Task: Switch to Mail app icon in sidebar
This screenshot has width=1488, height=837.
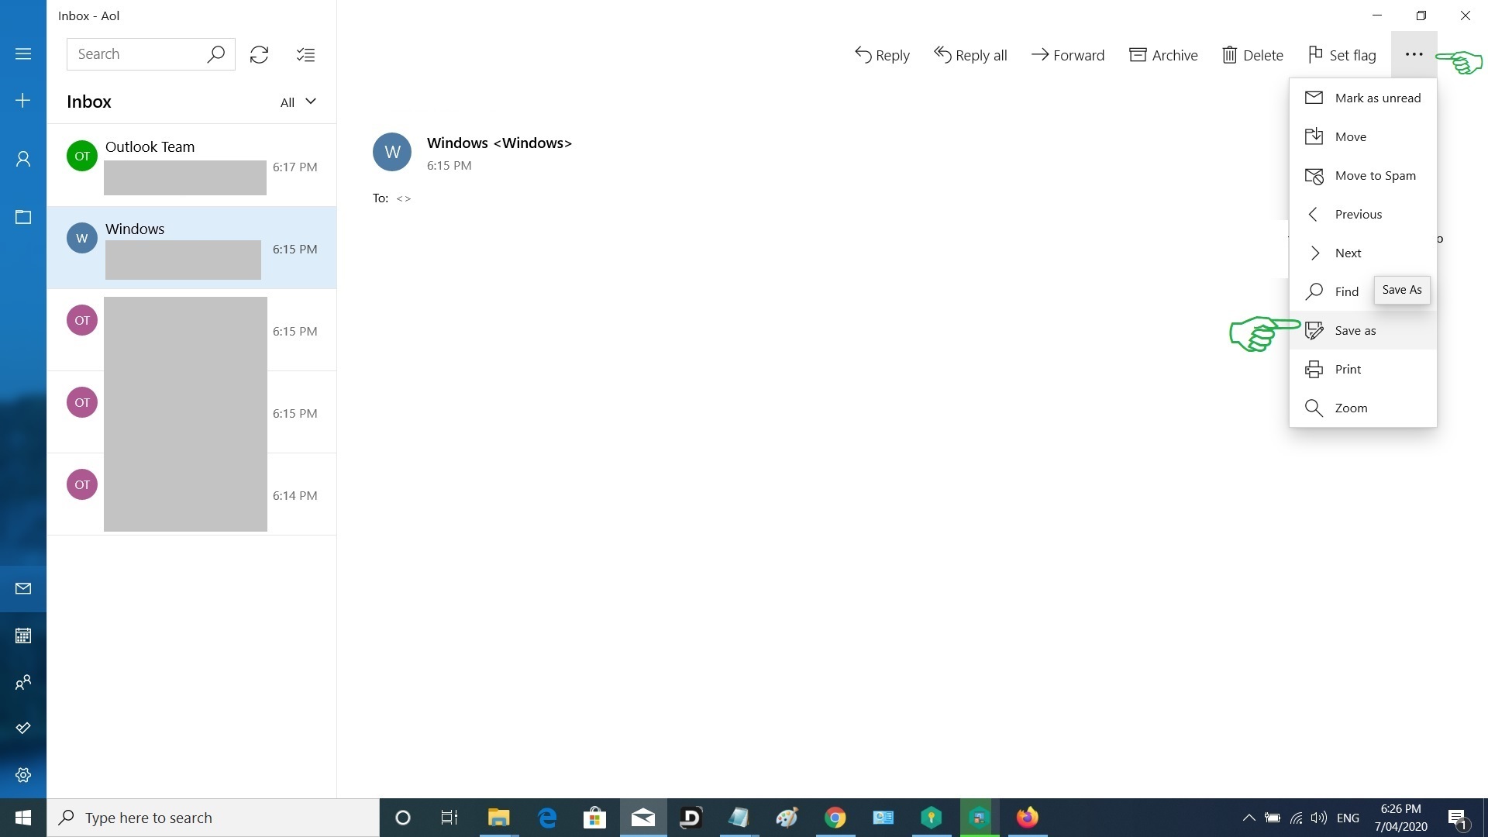Action: (23, 589)
